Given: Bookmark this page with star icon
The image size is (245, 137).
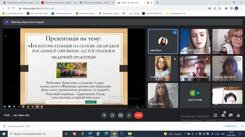Looking at the screenshot, I should click(x=220, y=8).
